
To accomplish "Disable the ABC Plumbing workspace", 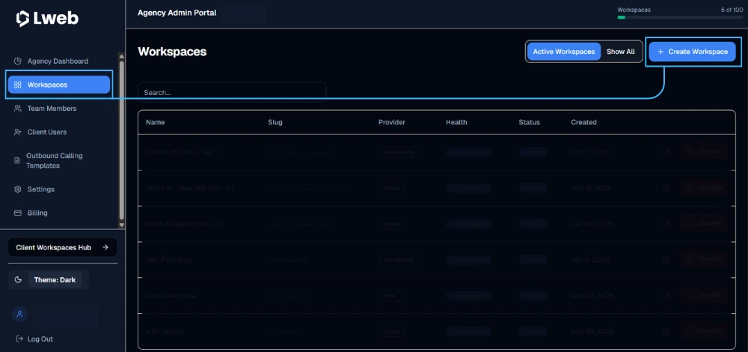I will pos(704,259).
